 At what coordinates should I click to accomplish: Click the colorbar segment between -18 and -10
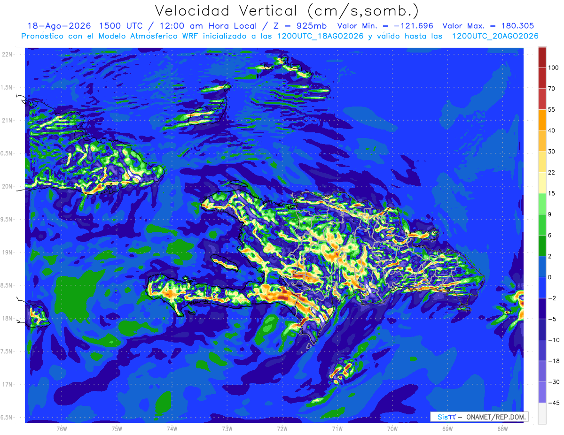coord(542,350)
